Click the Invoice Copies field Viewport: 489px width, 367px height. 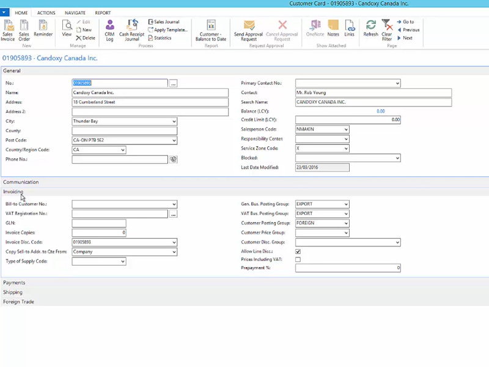tap(99, 233)
